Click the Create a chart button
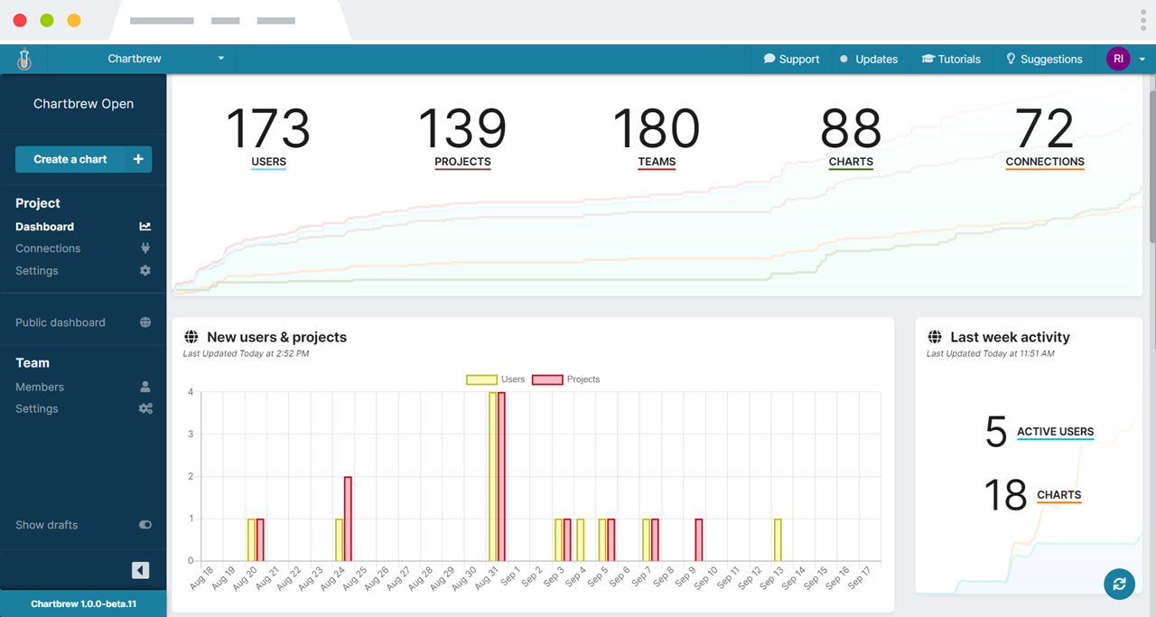1156x617 pixels. click(83, 159)
